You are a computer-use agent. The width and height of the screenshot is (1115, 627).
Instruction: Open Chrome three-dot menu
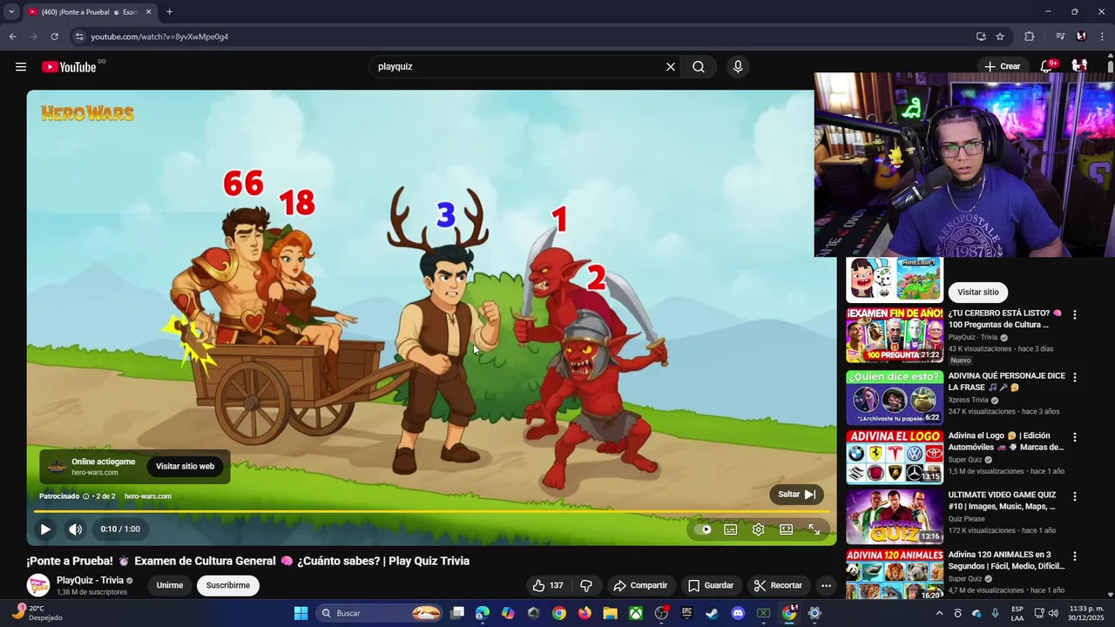1103,37
